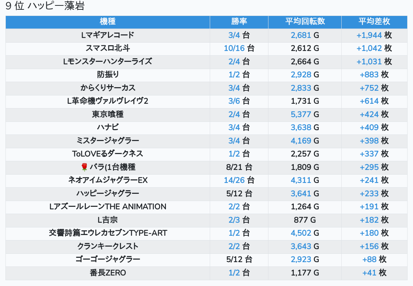Click the +1,944 average difference value
This screenshot has width=413, height=286.
pyautogui.click(x=369, y=35)
